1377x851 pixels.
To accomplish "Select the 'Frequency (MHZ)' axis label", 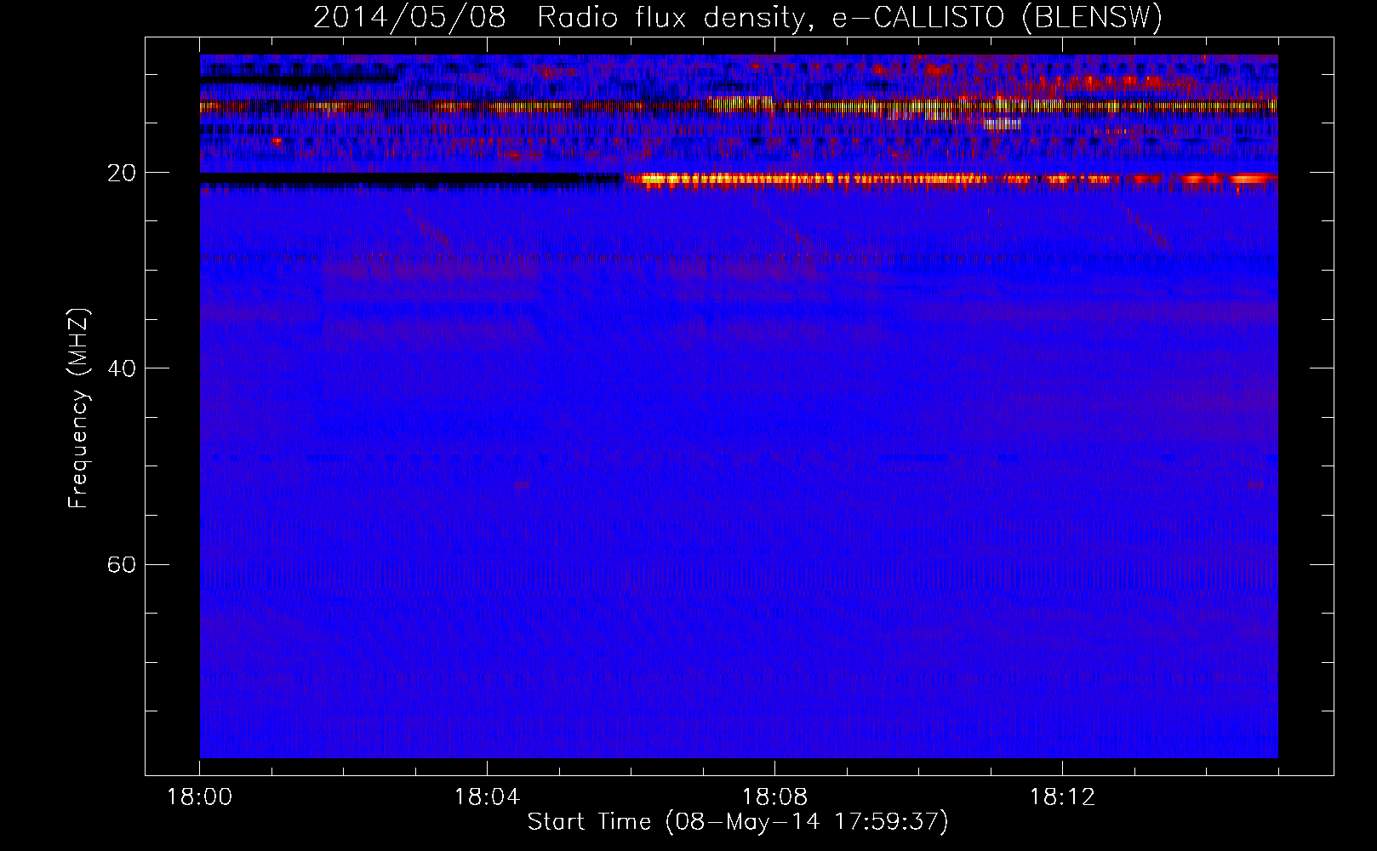I will [78, 408].
